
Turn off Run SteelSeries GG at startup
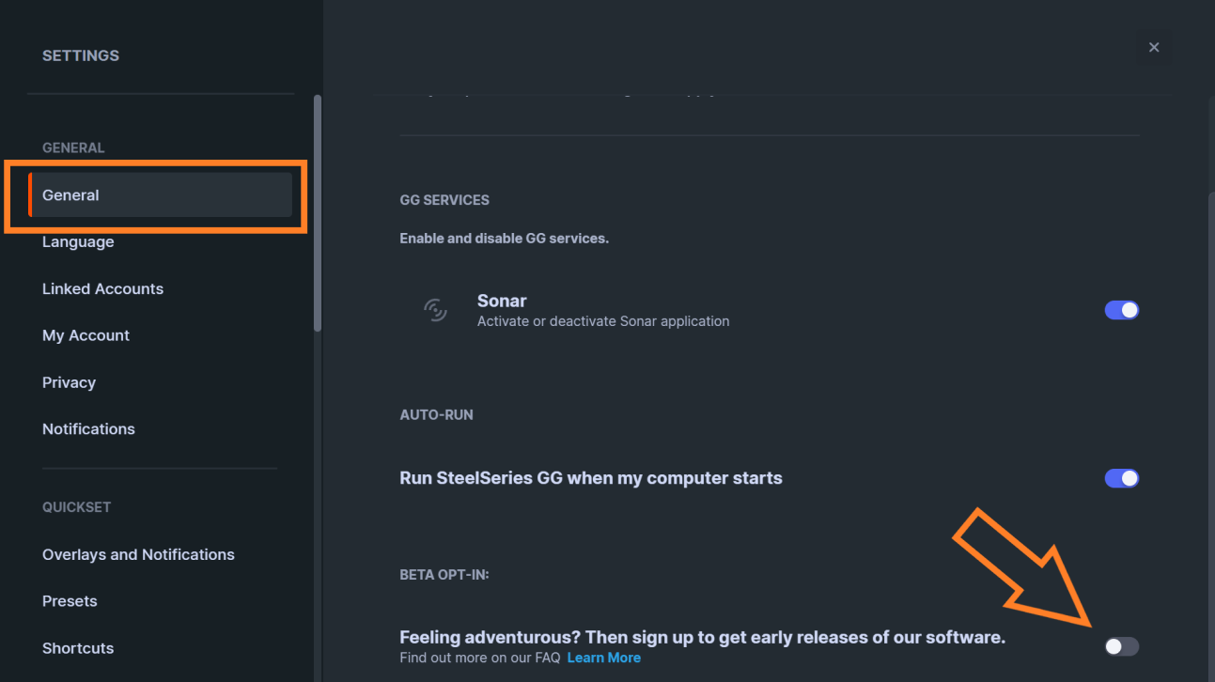pos(1122,478)
